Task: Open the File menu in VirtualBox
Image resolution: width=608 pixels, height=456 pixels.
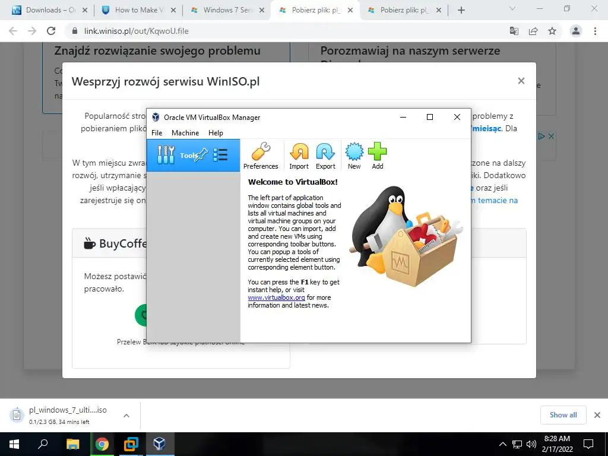Action: click(x=157, y=132)
